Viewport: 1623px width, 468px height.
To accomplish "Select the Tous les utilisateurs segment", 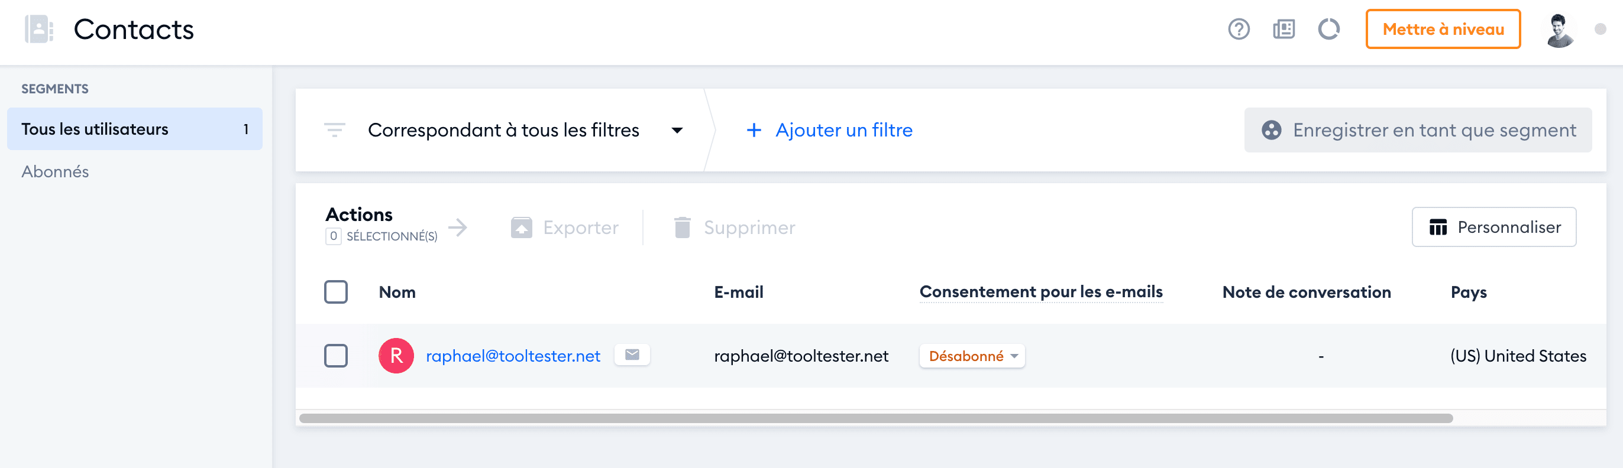I will pyautogui.click(x=134, y=129).
